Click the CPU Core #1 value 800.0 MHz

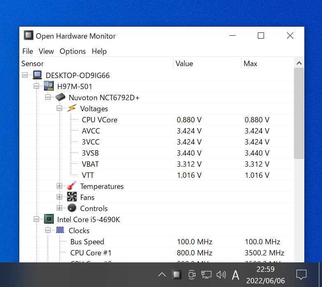click(x=195, y=253)
